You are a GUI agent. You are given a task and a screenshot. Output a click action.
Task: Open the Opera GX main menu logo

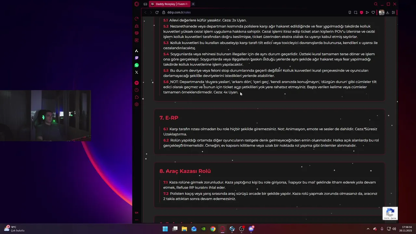pos(136,4)
